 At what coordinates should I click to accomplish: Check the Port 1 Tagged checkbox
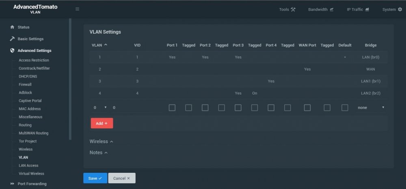[188, 107]
